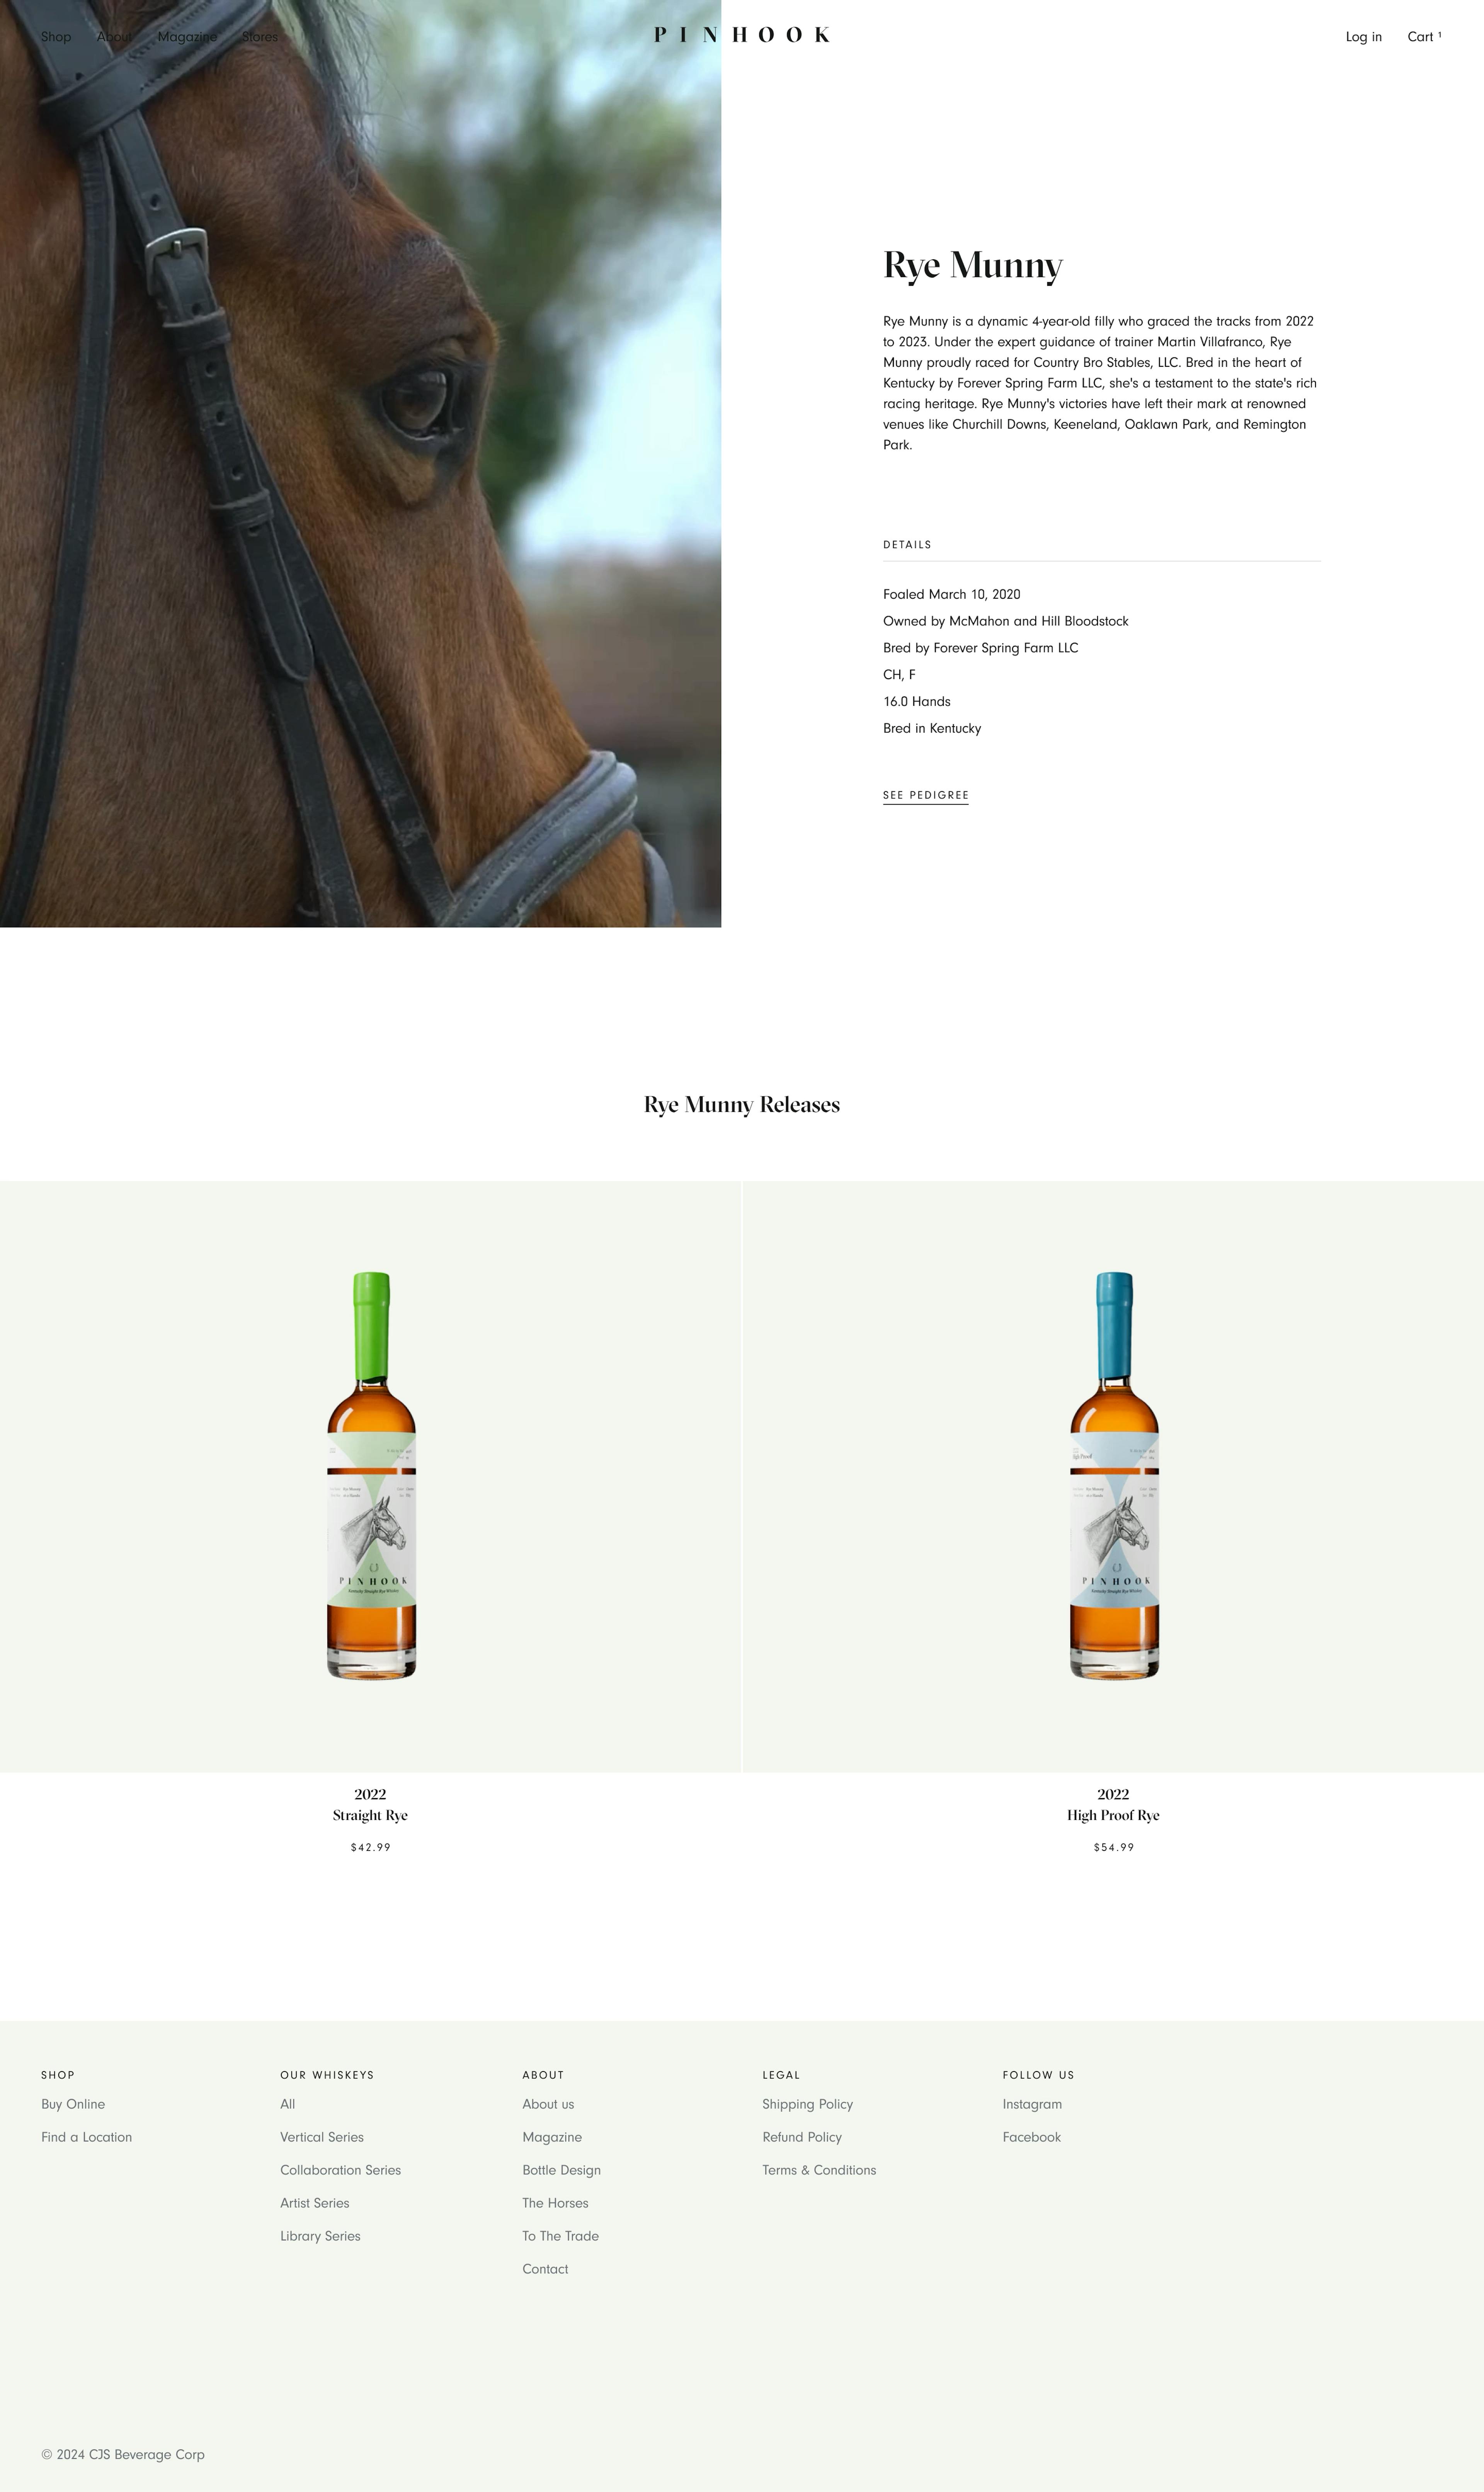Click the horse photo on the left
Image resolution: width=1484 pixels, height=2492 pixels.
360,463
